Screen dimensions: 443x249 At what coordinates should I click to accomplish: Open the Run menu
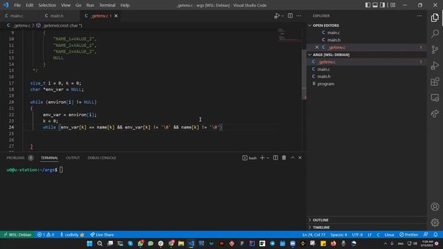click(90, 5)
